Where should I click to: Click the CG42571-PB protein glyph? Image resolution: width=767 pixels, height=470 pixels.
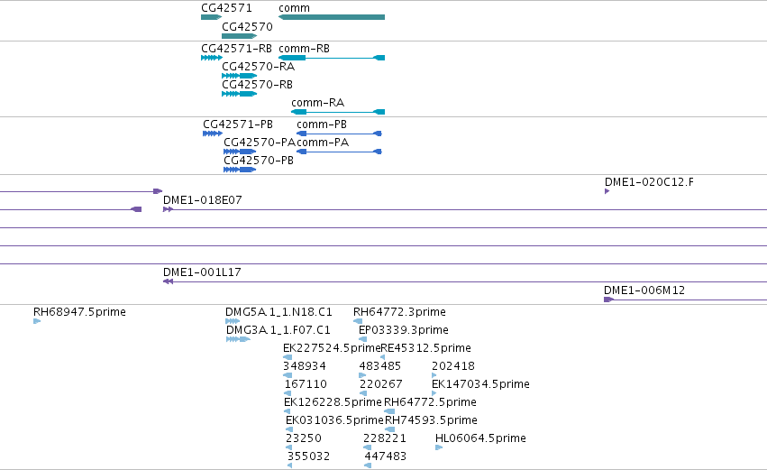coord(213,134)
